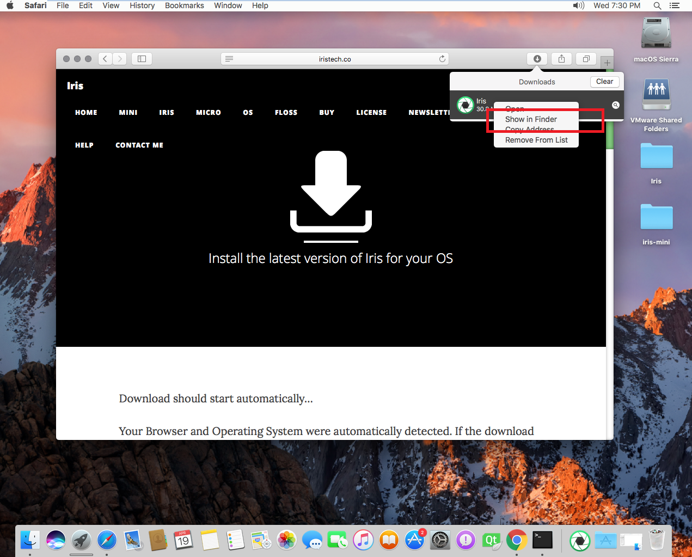Click the Iris download item icon

coord(466,105)
